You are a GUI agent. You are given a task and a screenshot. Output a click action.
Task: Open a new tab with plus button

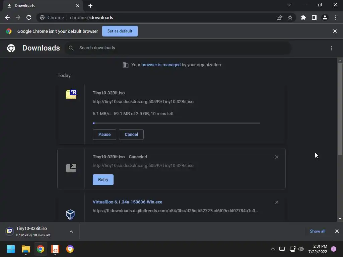click(x=90, y=6)
